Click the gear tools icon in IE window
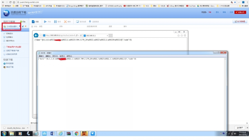The height and width of the screenshot is (140, 249). coord(185,35)
